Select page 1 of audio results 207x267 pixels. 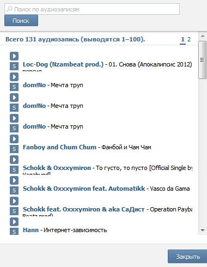click(182, 39)
